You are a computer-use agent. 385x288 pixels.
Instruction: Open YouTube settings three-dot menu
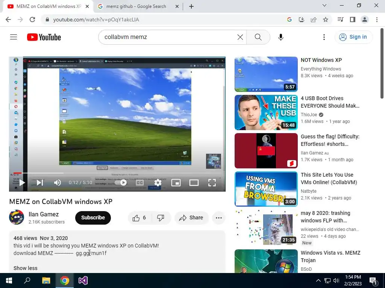click(x=324, y=37)
